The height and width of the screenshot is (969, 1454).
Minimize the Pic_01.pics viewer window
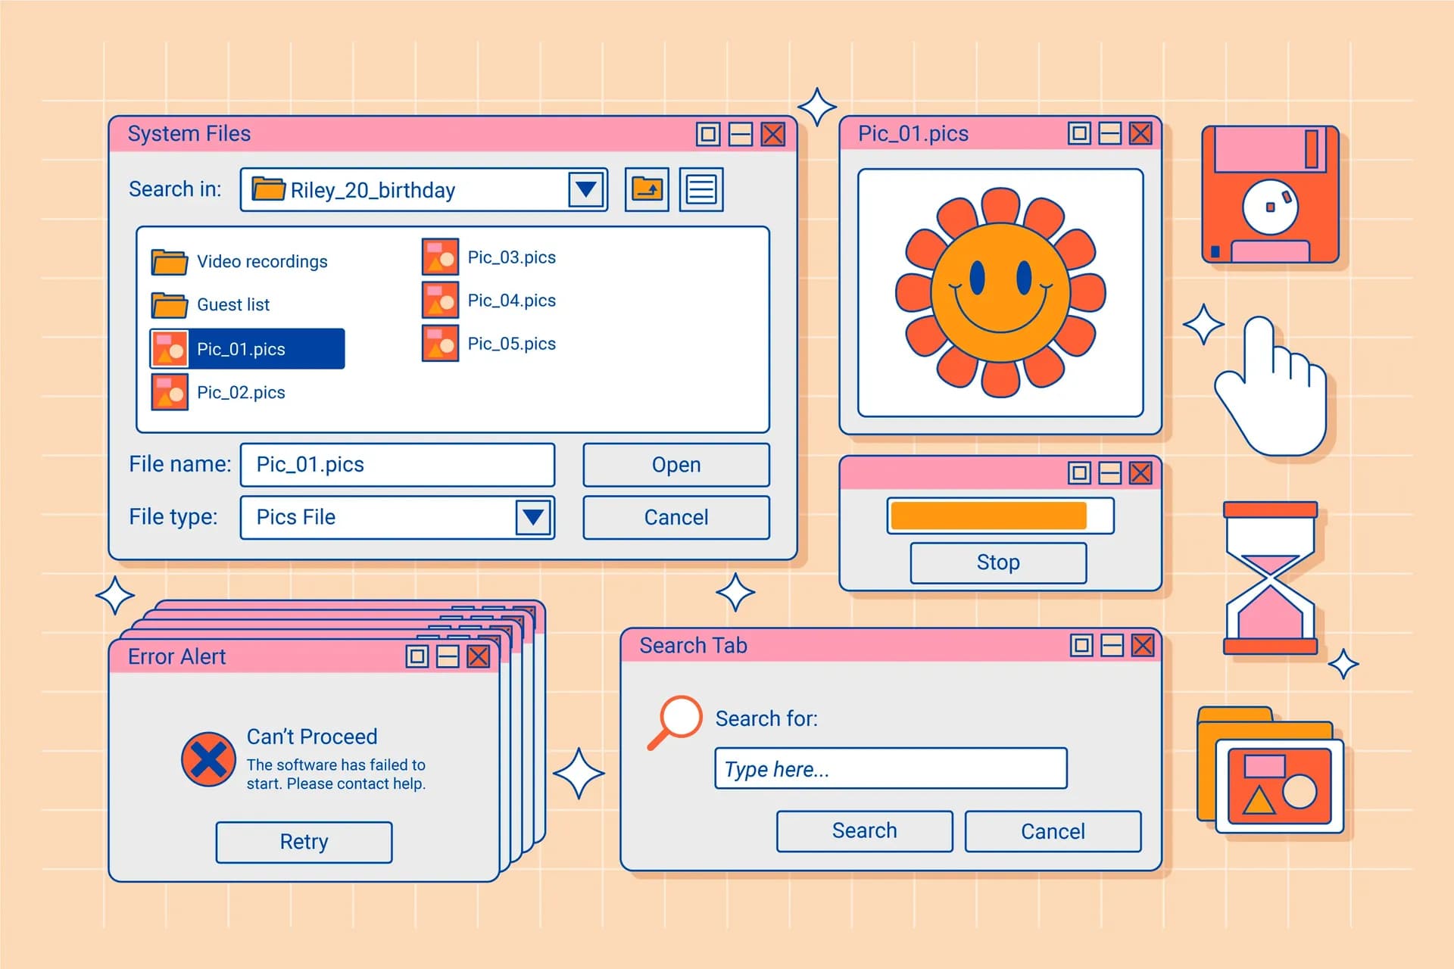[1110, 134]
